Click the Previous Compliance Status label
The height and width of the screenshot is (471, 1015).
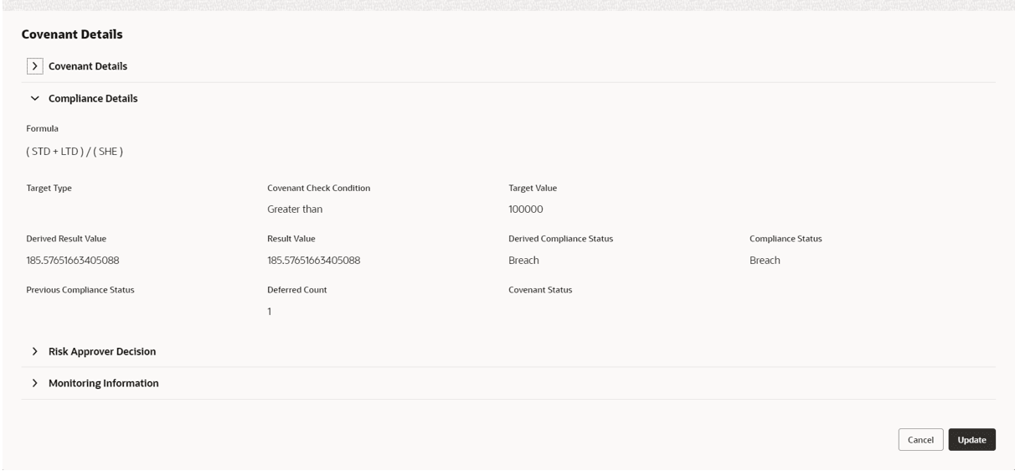point(80,290)
